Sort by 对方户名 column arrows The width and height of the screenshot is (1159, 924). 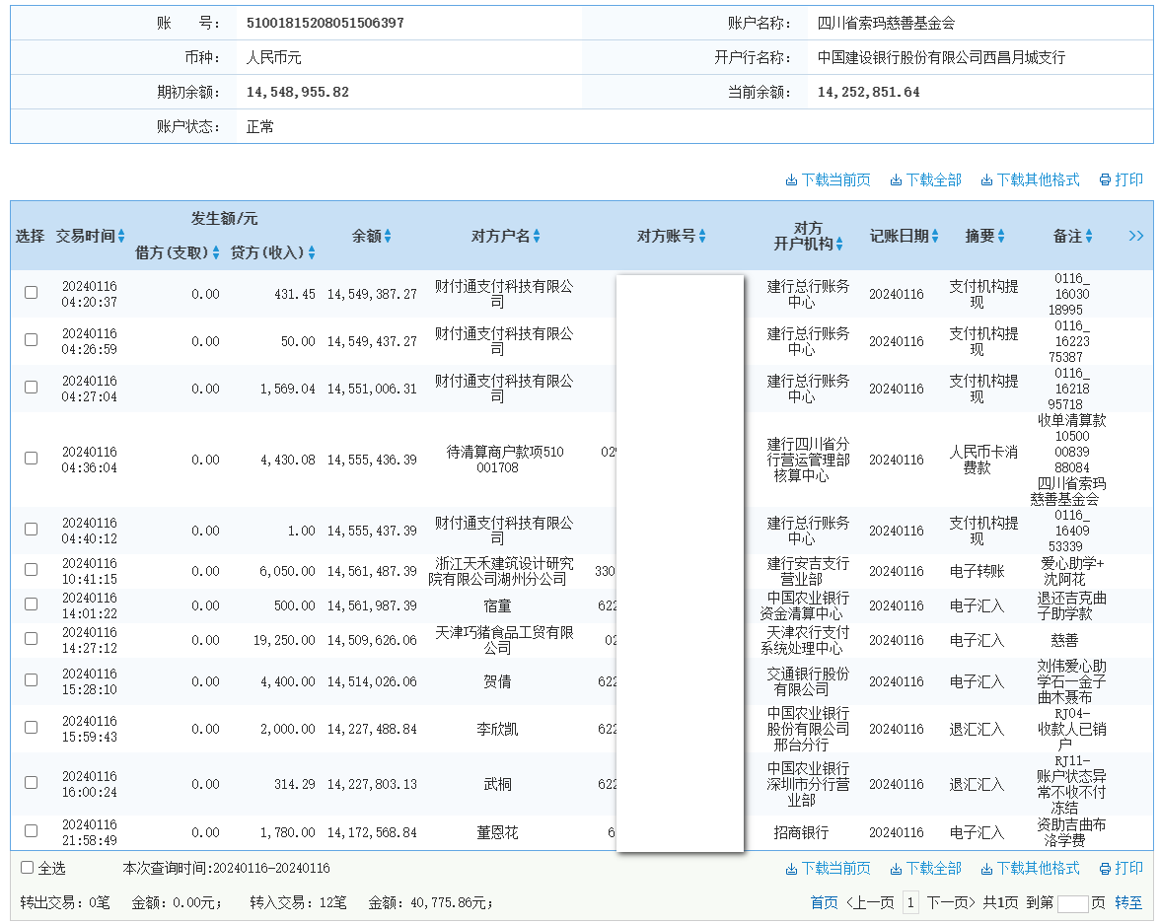point(537,236)
